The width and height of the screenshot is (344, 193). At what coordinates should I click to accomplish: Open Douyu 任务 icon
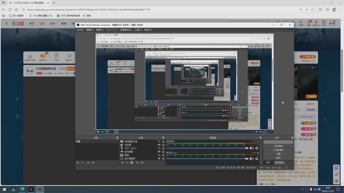click(324, 23)
